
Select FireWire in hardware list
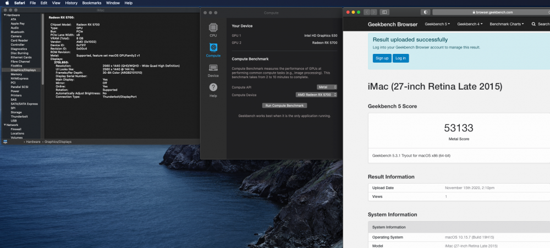tap(16, 65)
